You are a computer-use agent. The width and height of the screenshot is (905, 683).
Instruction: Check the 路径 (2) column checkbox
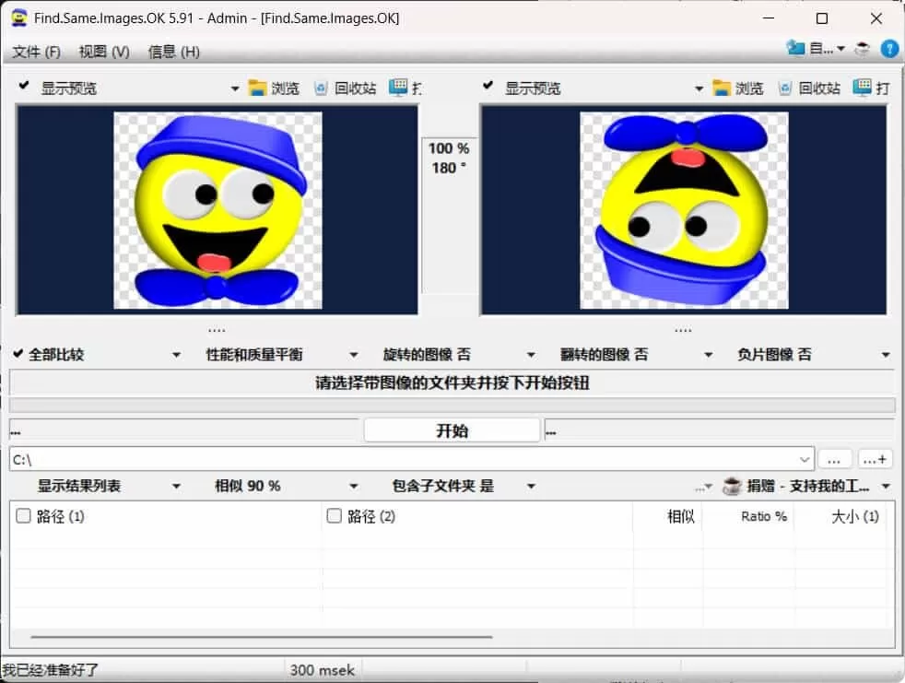point(335,516)
